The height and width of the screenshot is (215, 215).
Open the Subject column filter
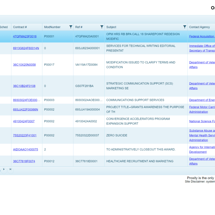(185, 27)
